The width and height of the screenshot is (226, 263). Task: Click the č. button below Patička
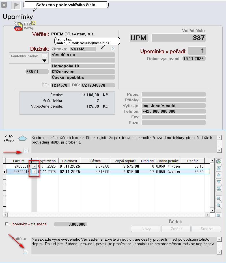tap(26, 252)
